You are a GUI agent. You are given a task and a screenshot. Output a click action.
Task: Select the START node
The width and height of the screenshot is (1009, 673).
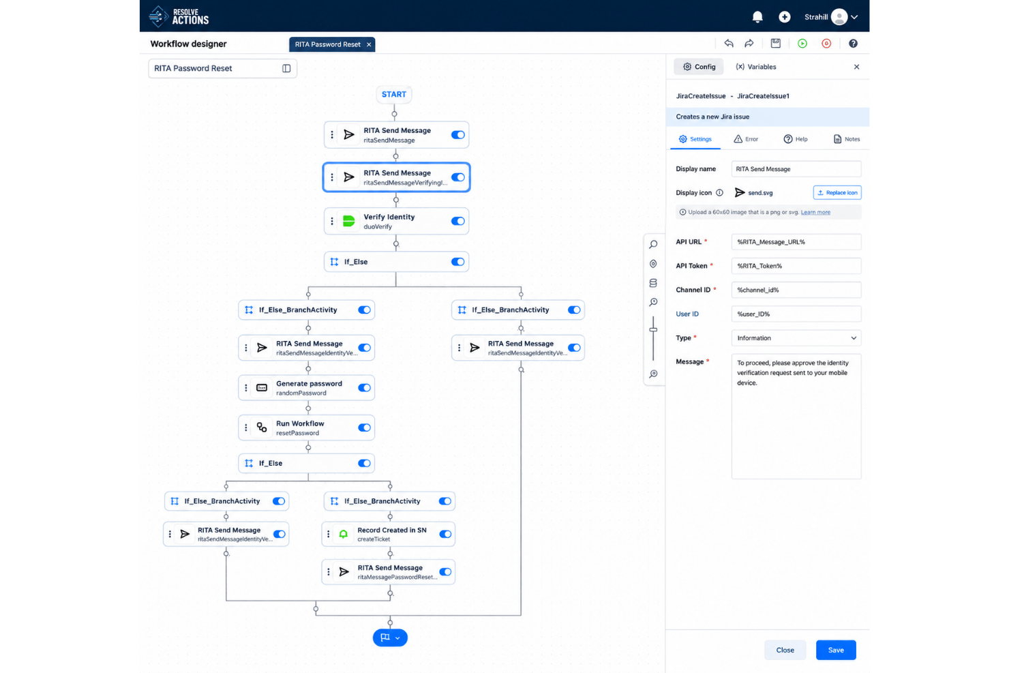(x=394, y=95)
